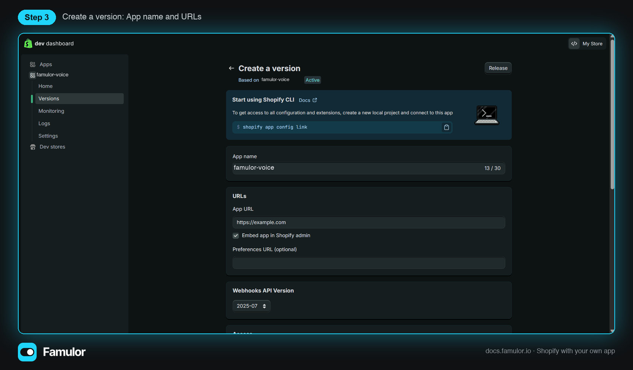Image resolution: width=633 pixels, height=370 pixels.
Task: Click the dev dashboard title
Action: point(54,44)
